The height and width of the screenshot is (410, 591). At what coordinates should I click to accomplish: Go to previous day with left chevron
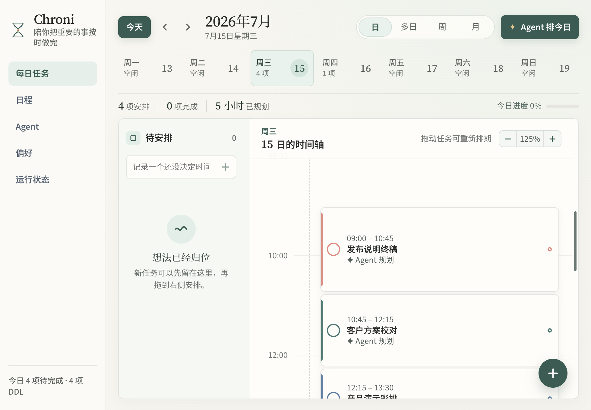point(165,27)
